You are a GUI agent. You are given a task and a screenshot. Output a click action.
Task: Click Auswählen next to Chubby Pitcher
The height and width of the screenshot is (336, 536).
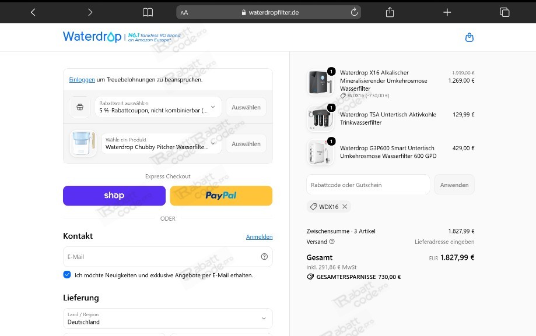(x=246, y=144)
